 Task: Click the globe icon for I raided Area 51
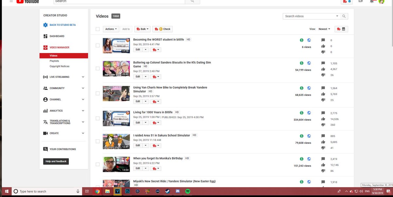point(309,136)
